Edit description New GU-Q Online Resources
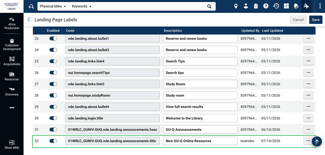This screenshot has width=325, height=155. [x=200, y=141]
